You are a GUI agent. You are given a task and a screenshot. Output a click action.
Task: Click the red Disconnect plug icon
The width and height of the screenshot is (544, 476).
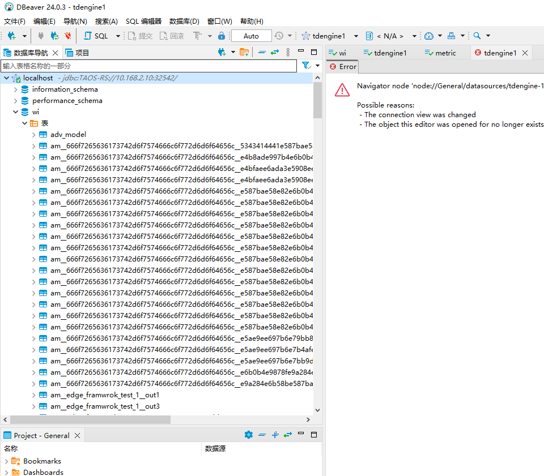click(x=68, y=36)
